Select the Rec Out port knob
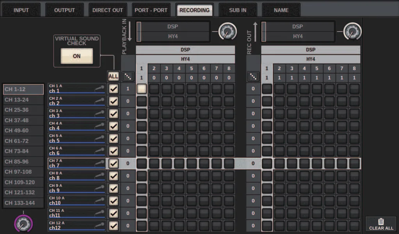Image resolution: width=399 pixels, height=234 pixels. (x=353, y=32)
